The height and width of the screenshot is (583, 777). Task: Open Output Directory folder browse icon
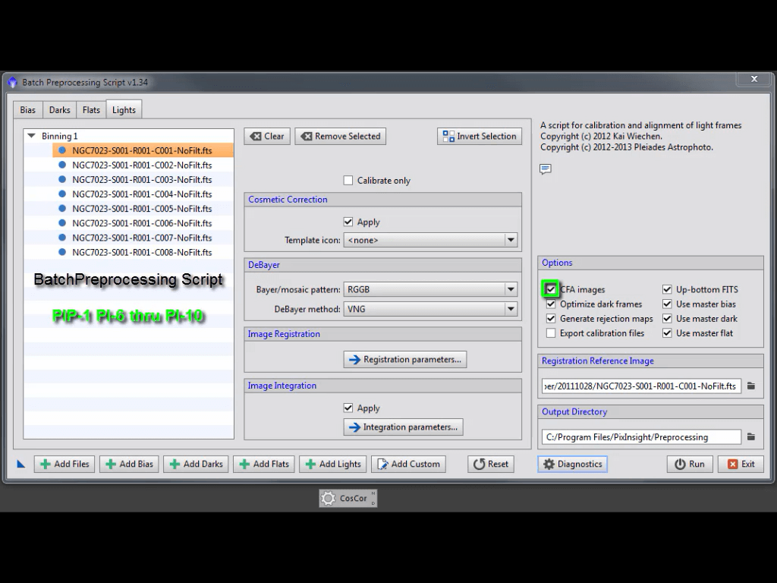pos(750,437)
